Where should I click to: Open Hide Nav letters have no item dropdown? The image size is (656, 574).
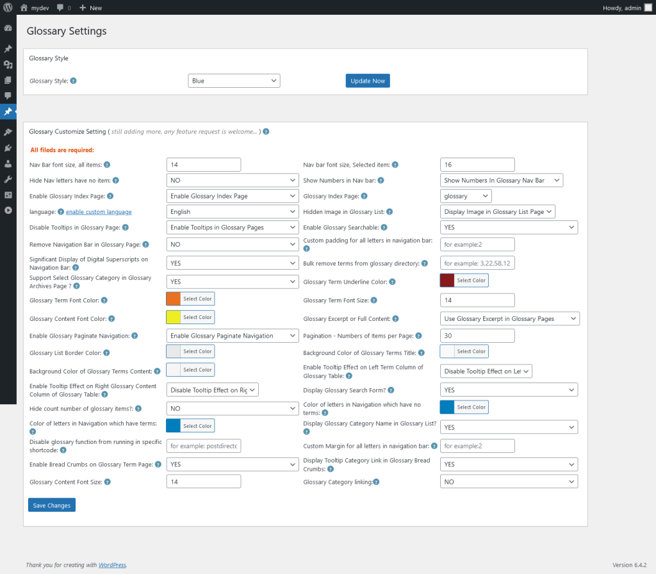(x=233, y=180)
